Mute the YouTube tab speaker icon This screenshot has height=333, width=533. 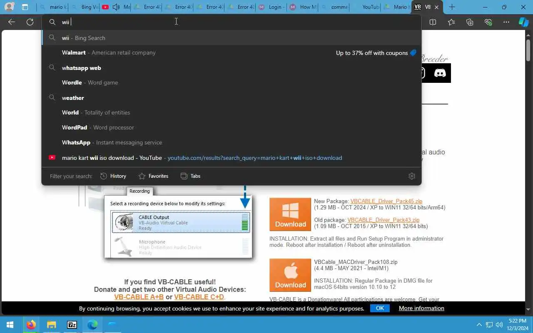tap(116, 7)
